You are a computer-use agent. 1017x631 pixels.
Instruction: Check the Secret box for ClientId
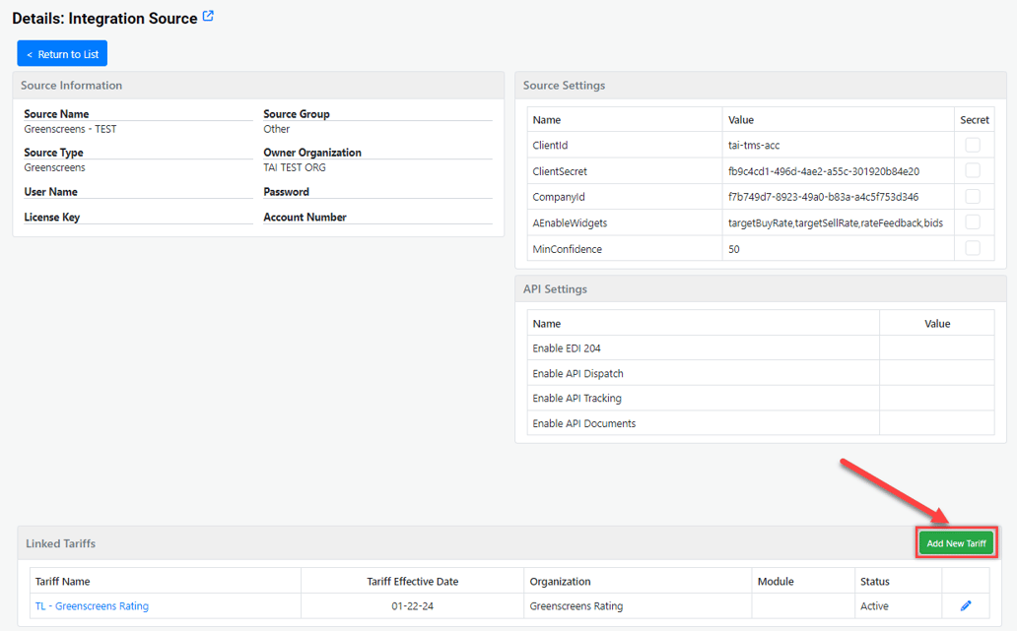pos(973,146)
